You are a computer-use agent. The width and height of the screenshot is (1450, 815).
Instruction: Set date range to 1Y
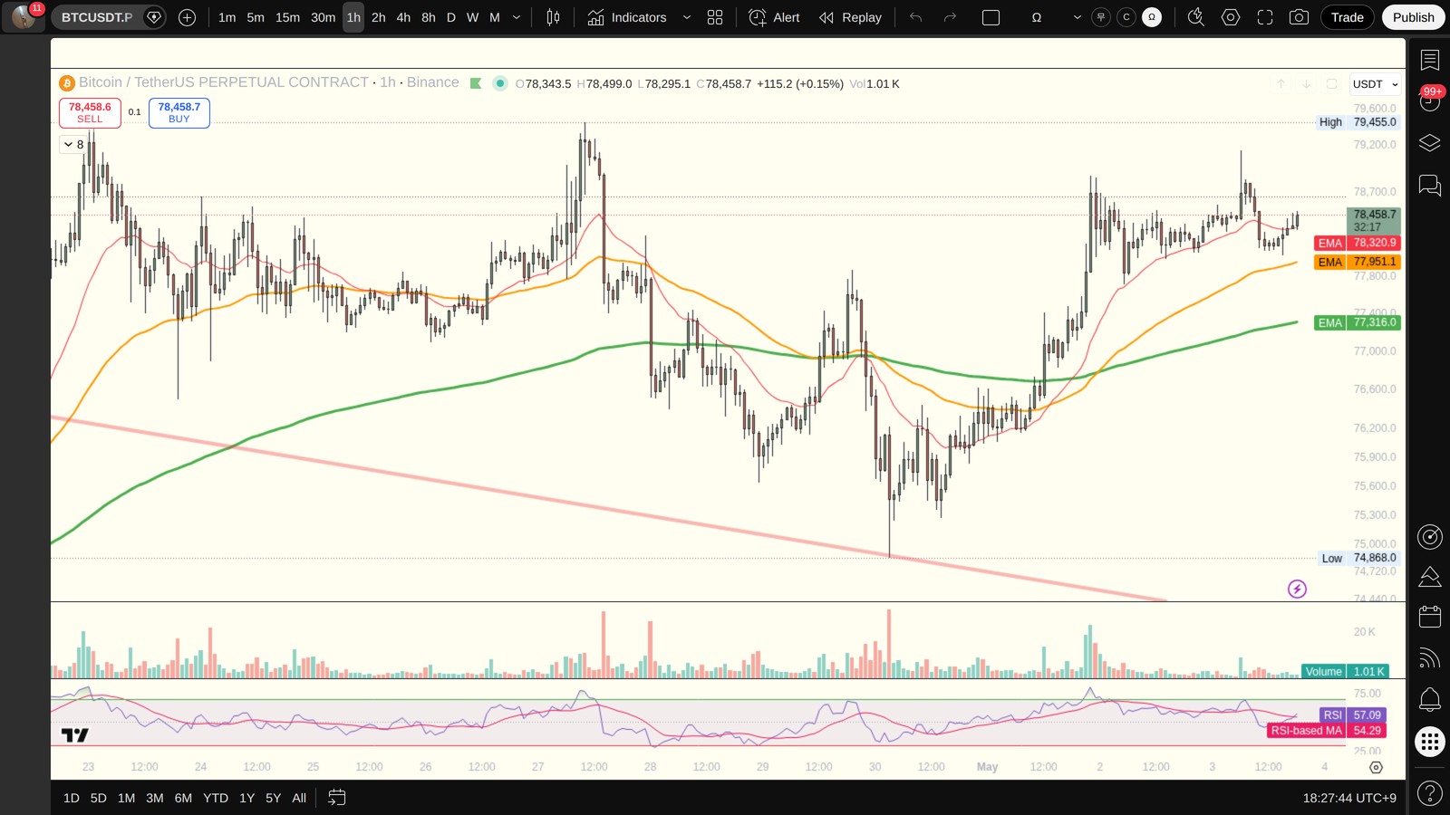pyautogui.click(x=246, y=798)
